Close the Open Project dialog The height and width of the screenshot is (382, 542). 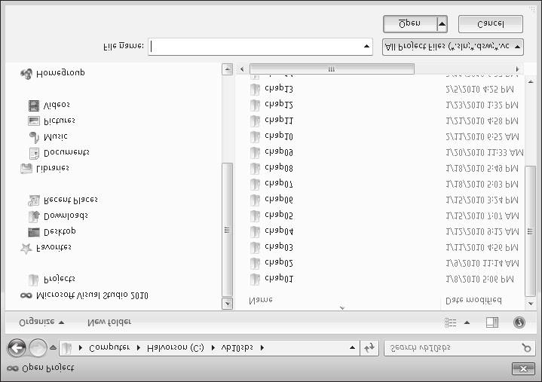point(523,369)
